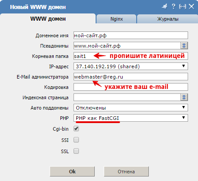This screenshot has width=198, height=181.
Task: Click the Доменное имя input field
Action: tap(131, 35)
